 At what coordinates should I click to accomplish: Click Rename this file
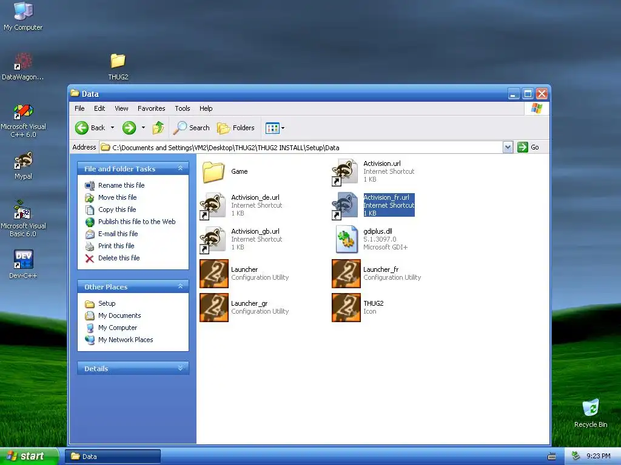(x=121, y=185)
